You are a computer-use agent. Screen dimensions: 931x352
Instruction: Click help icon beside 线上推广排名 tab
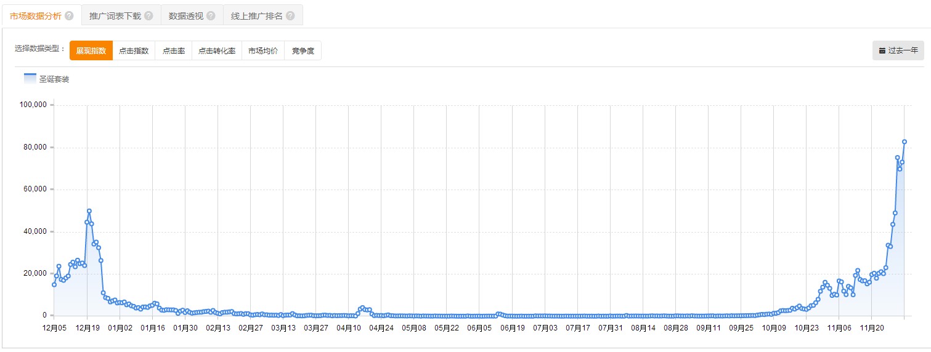coord(290,16)
